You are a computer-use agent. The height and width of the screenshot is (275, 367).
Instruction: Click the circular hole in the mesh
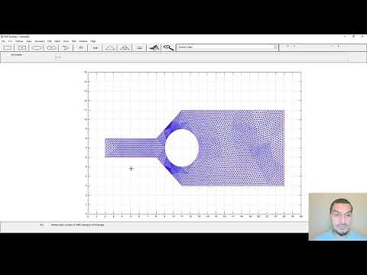coord(182,147)
